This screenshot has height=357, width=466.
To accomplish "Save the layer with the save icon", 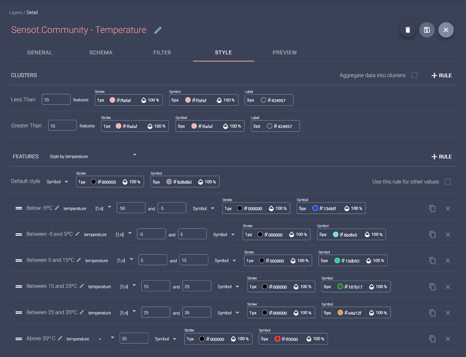I will [427, 30].
